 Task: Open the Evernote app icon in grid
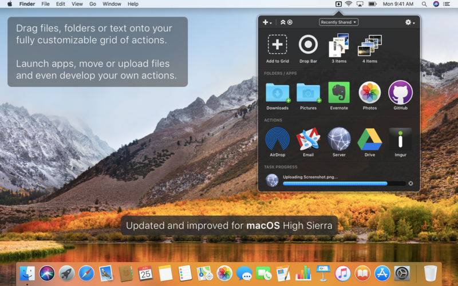[339, 93]
